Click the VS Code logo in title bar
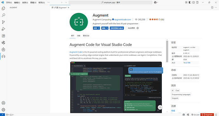This screenshot has width=219, height=116. [2, 2]
